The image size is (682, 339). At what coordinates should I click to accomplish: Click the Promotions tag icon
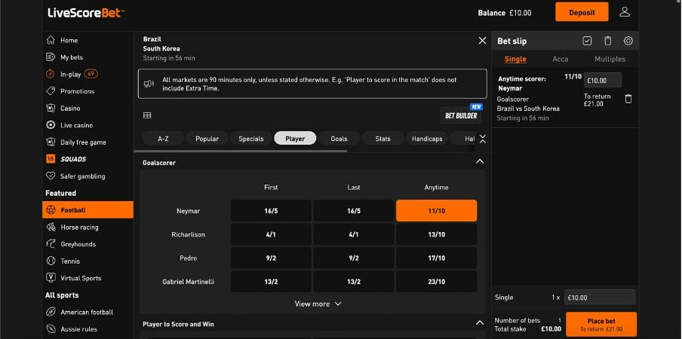(51, 91)
